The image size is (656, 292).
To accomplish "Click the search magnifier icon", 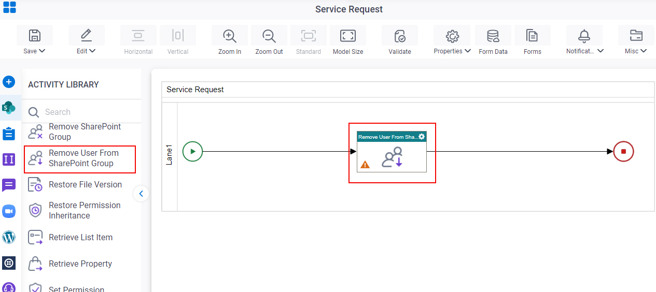I will pos(34,112).
